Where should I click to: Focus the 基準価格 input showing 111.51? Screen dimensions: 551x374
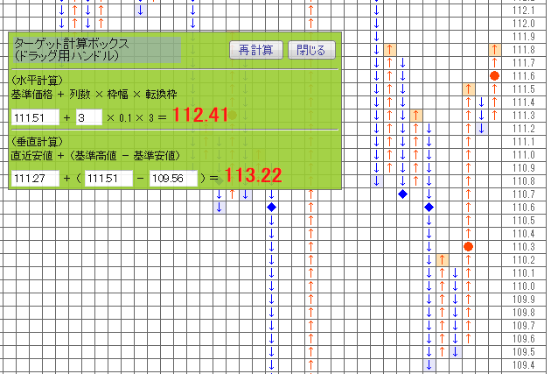35,117
